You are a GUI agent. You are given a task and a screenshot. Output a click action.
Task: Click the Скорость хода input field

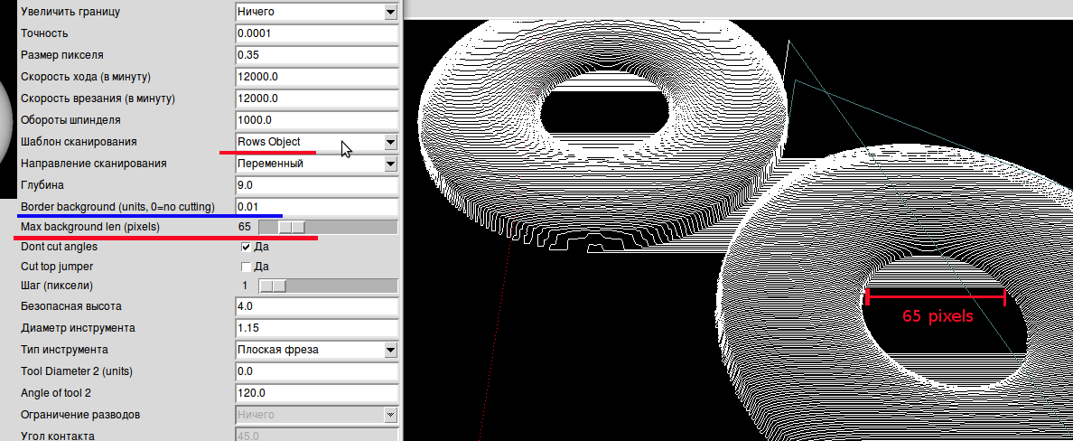coord(316,77)
